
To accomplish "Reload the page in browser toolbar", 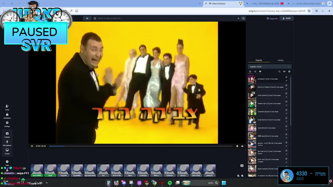I will point(317,11).
